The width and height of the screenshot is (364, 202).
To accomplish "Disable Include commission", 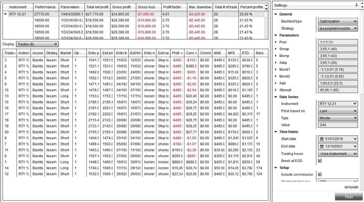I will click(x=320, y=174).
